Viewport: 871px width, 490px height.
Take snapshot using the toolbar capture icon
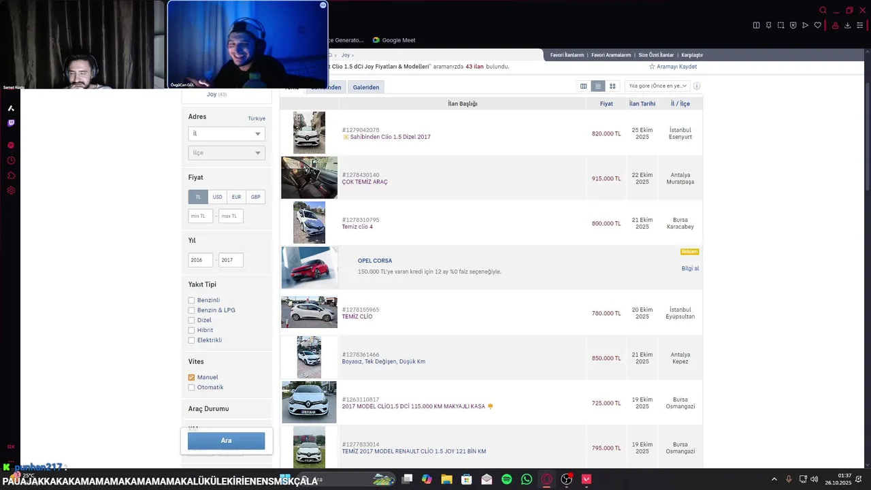pyautogui.click(x=780, y=25)
